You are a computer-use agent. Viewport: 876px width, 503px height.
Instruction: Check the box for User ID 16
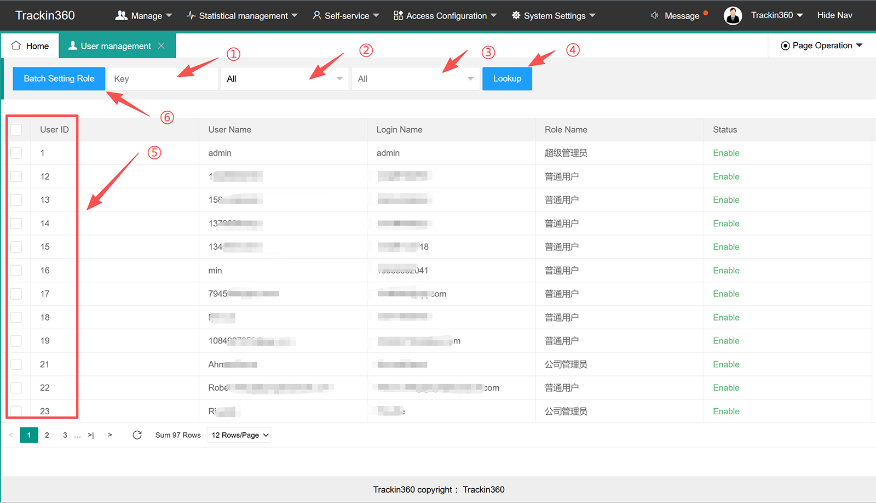tap(16, 271)
